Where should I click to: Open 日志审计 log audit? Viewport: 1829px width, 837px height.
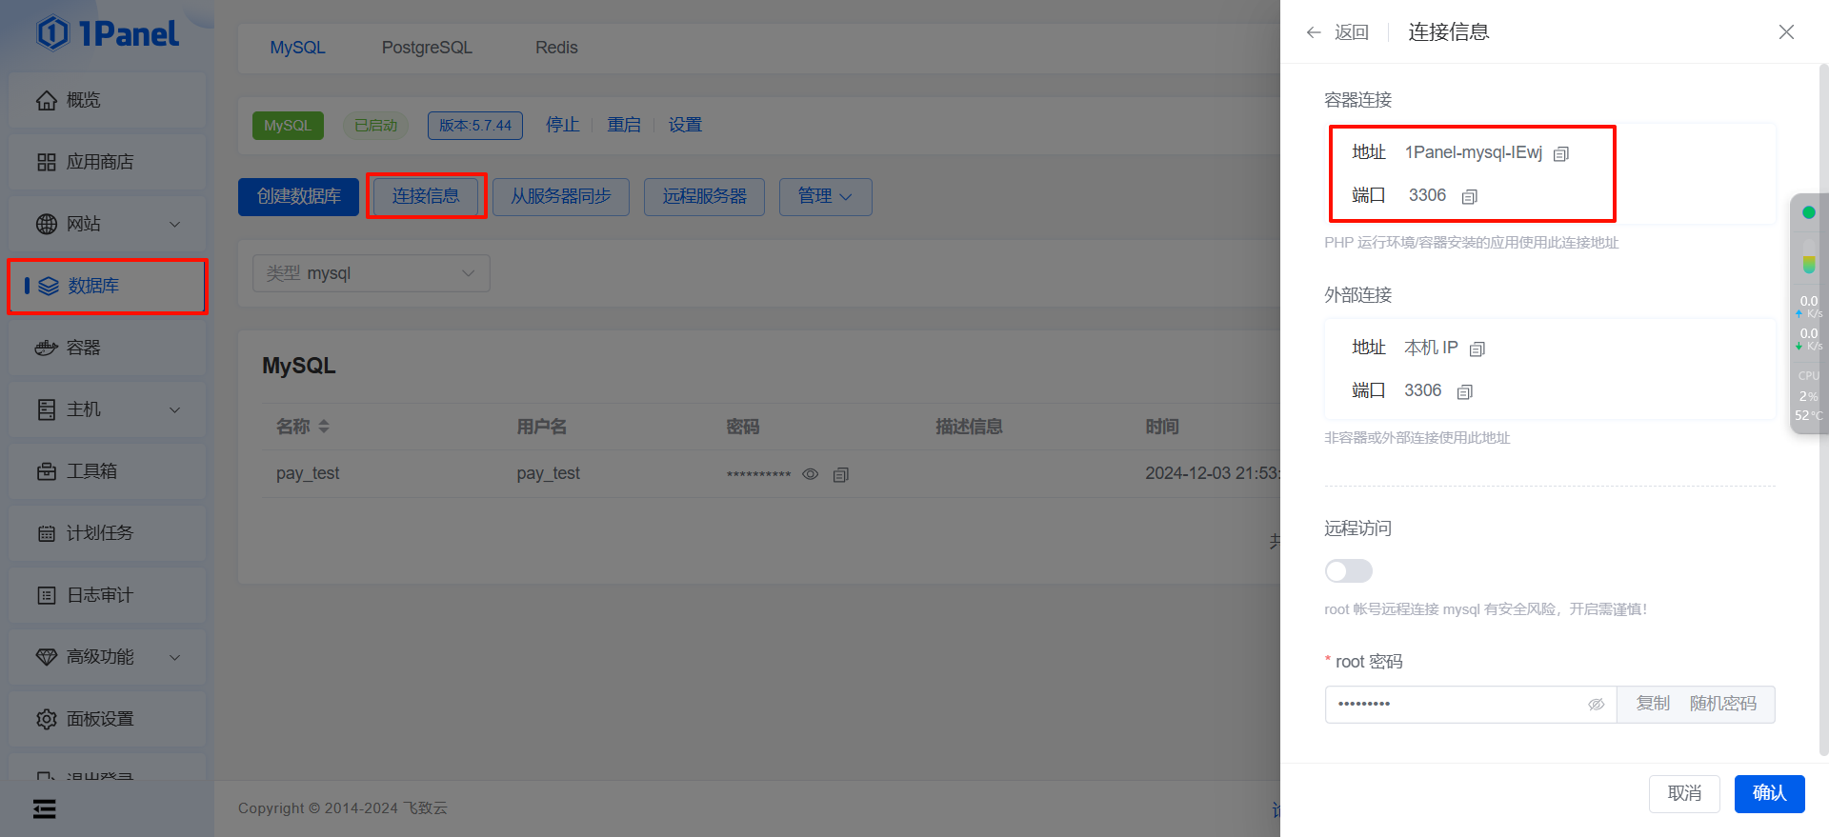tap(107, 595)
